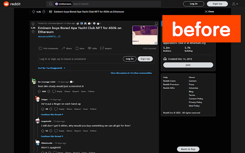Click the NikeHoodie avatar
Viewport: 245px width, 153px height.
[38, 143]
